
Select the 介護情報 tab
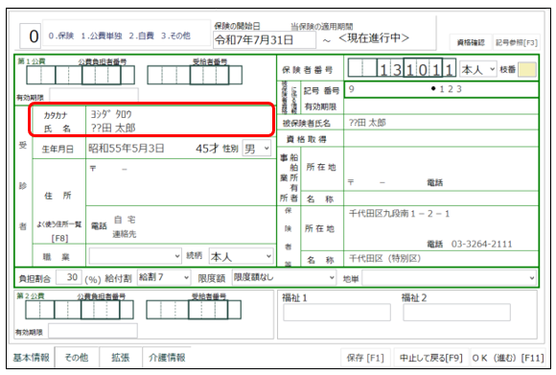[167, 358]
